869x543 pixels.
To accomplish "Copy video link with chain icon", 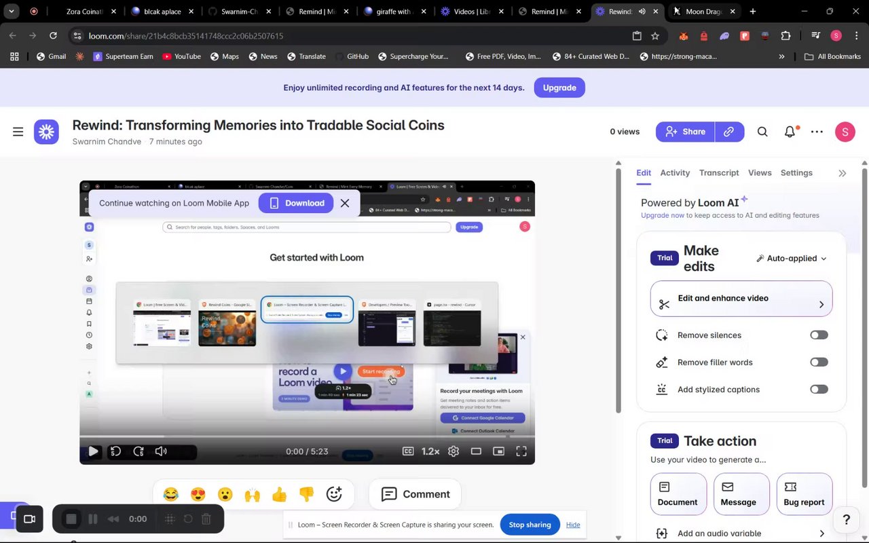I will tap(729, 132).
